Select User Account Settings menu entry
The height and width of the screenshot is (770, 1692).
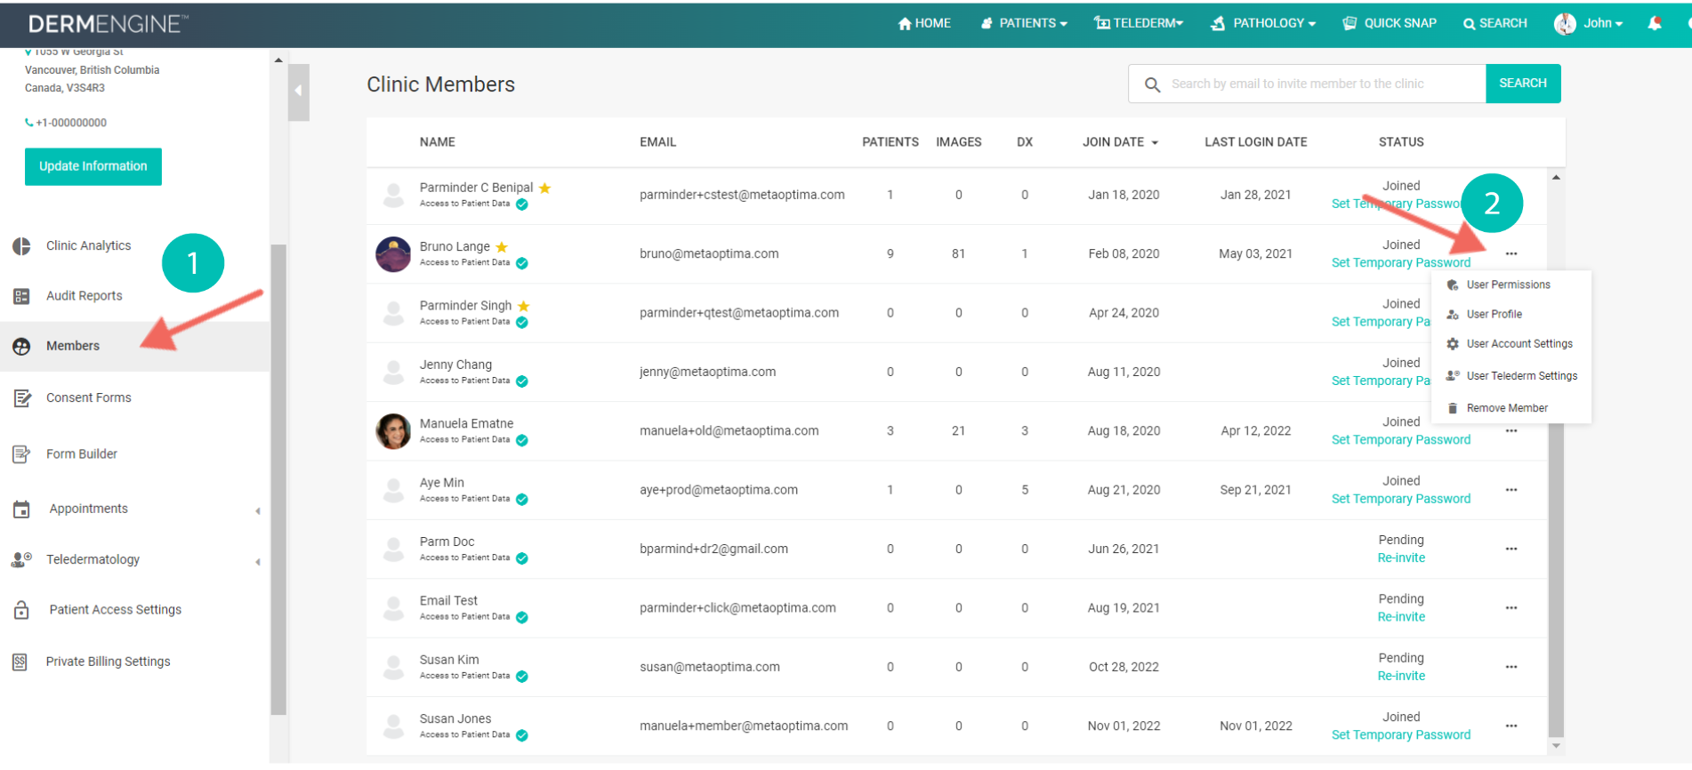1519,343
